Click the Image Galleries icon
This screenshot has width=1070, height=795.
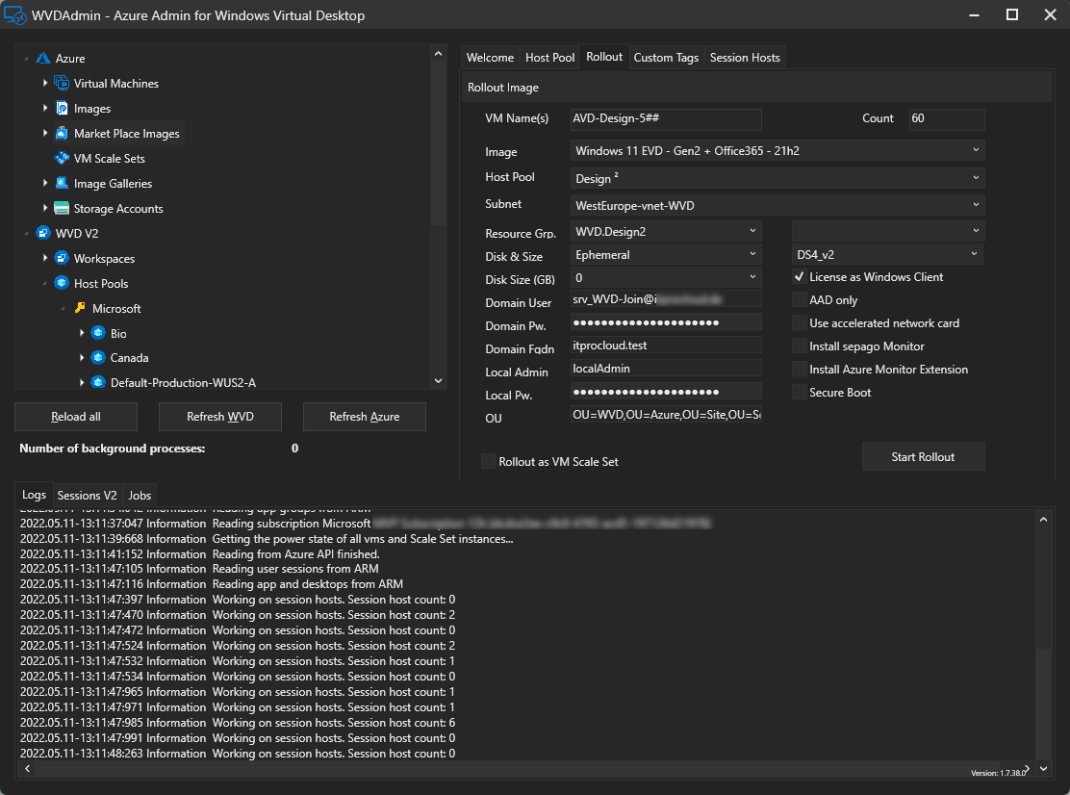(x=62, y=183)
